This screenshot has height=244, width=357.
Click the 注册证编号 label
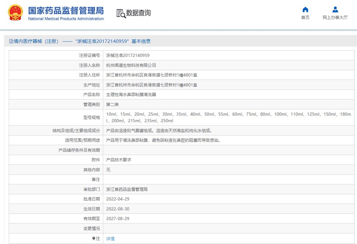coord(89,55)
